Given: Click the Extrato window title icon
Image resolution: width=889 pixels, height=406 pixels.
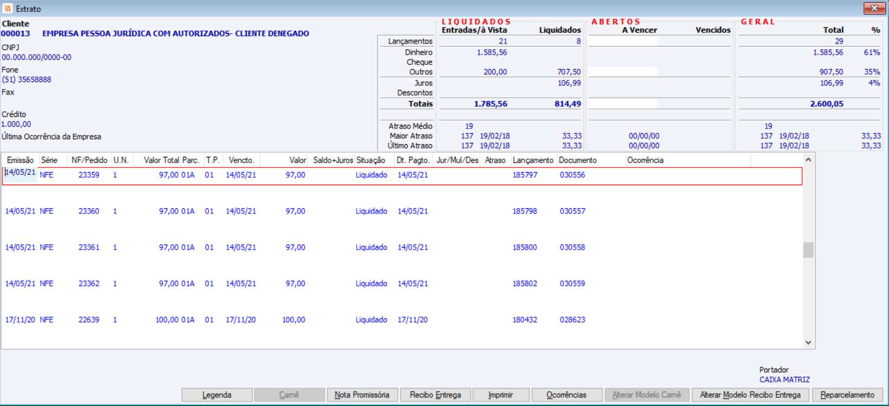Looking at the screenshot, I should (x=8, y=8).
